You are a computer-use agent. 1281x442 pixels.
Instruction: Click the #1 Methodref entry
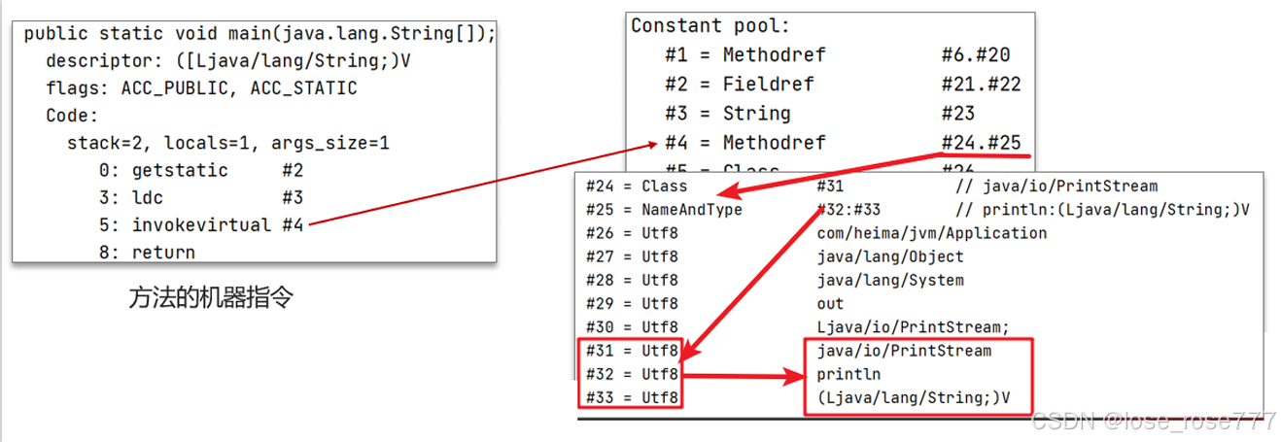(744, 55)
